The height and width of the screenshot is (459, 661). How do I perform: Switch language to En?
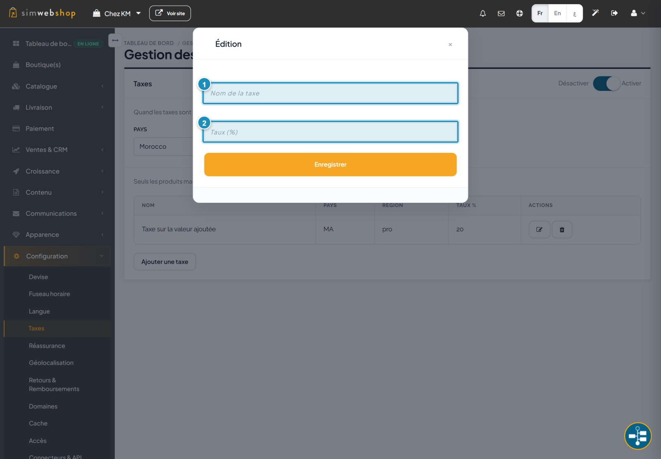click(x=557, y=13)
